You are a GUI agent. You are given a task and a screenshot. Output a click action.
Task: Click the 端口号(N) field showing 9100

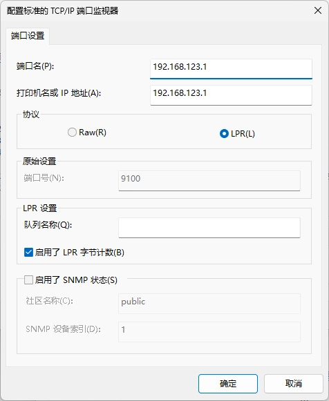coord(209,181)
